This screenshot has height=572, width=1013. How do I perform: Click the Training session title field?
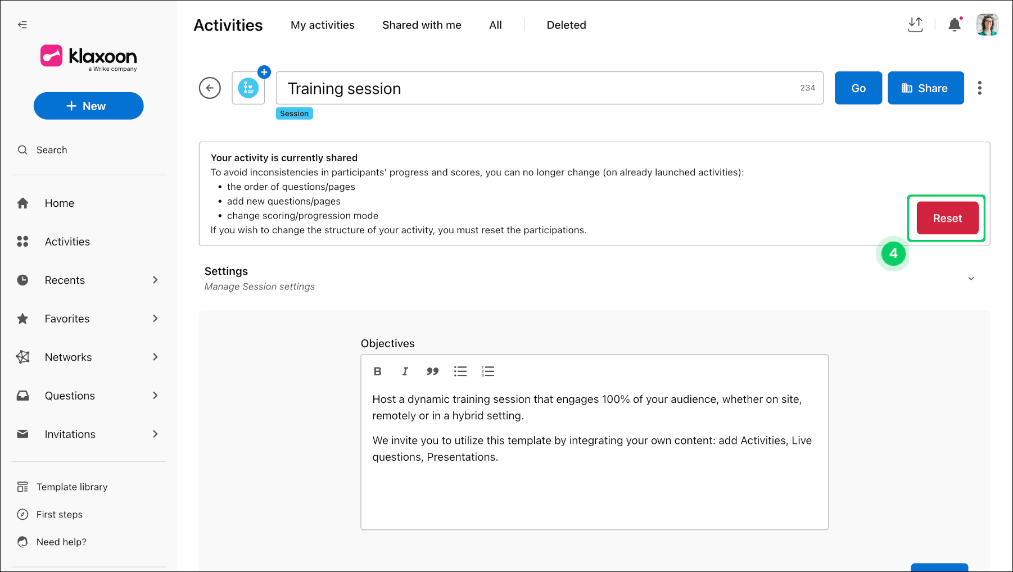point(550,88)
